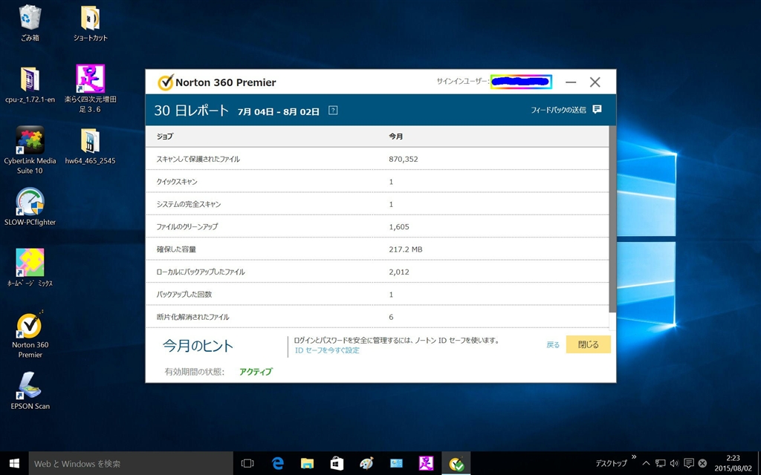Click the 閉じる button
This screenshot has width=761, height=475.
tap(589, 344)
